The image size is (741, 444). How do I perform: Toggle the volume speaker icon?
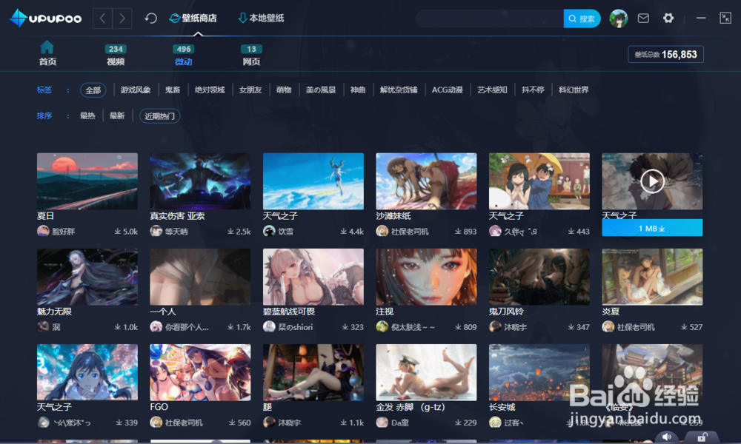[x=667, y=437]
